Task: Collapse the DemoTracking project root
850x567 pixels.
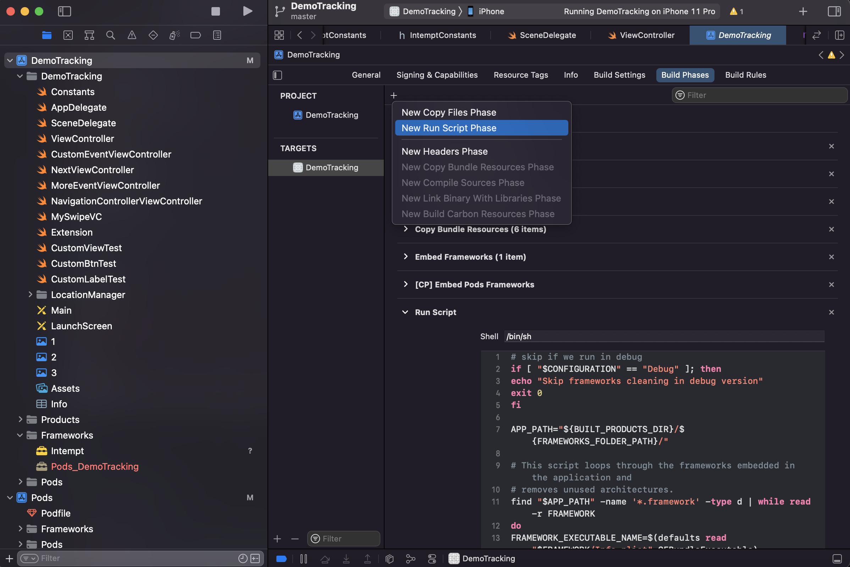Action: click(10, 60)
